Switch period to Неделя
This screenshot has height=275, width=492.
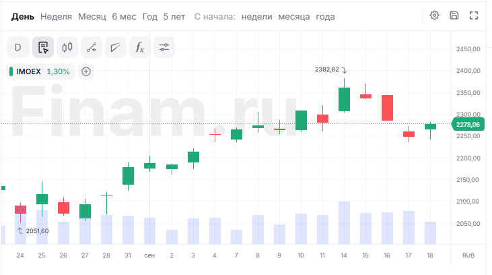tap(56, 17)
